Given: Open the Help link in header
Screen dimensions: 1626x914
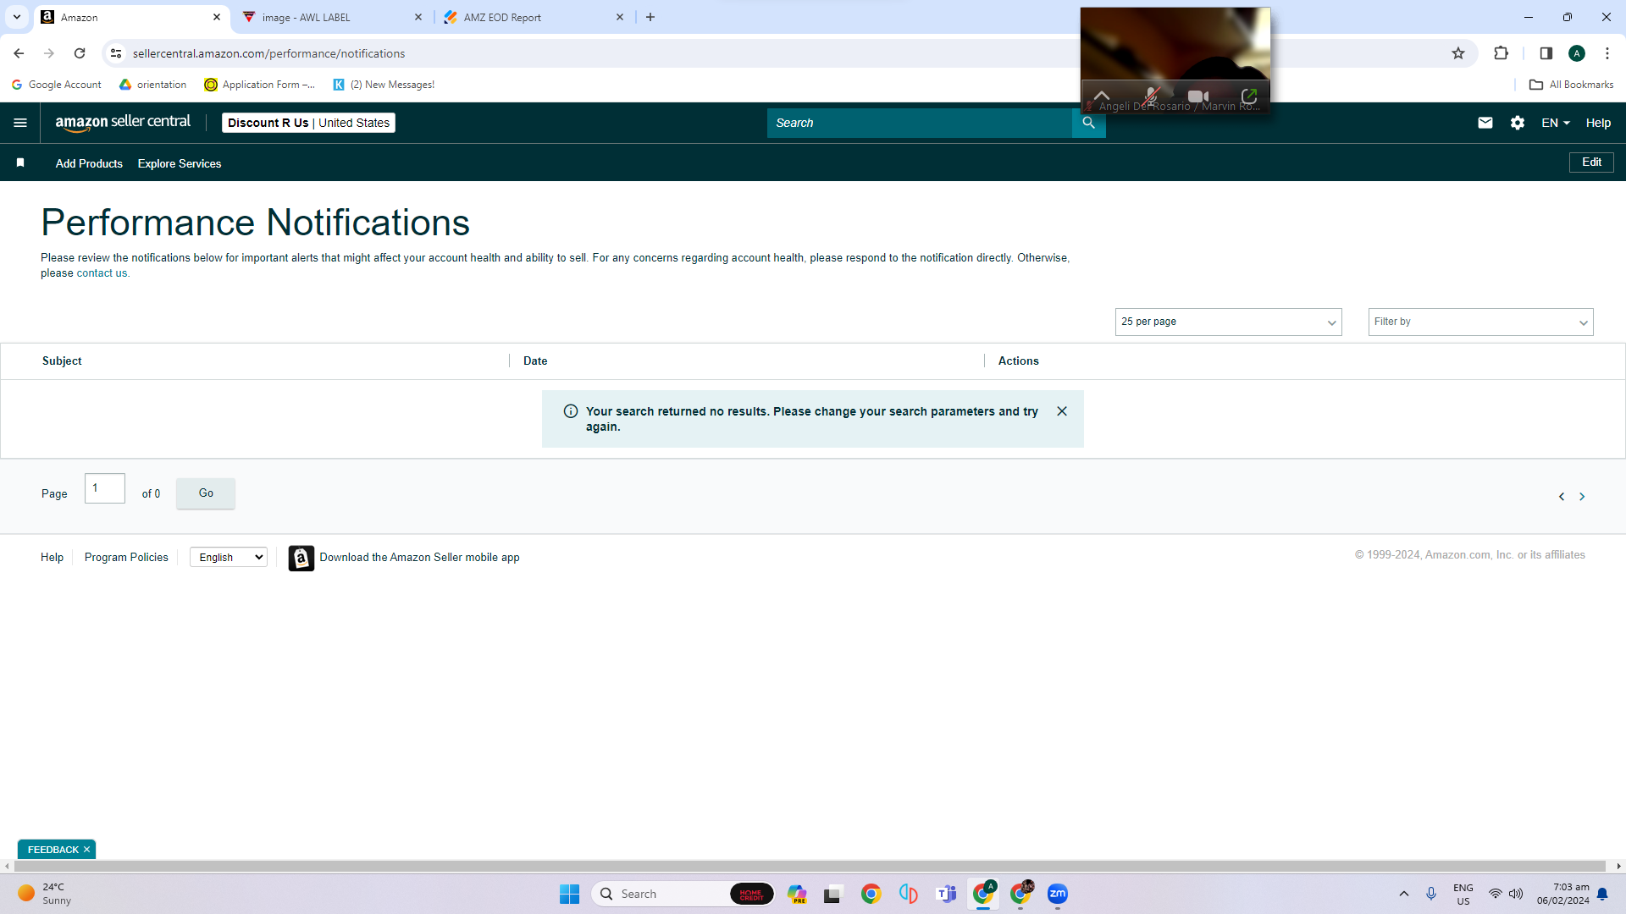Looking at the screenshot, I should pos(1598,123).
